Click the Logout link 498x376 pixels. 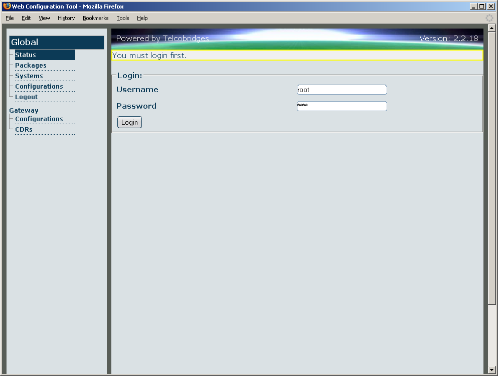click(x=27, y=97)
